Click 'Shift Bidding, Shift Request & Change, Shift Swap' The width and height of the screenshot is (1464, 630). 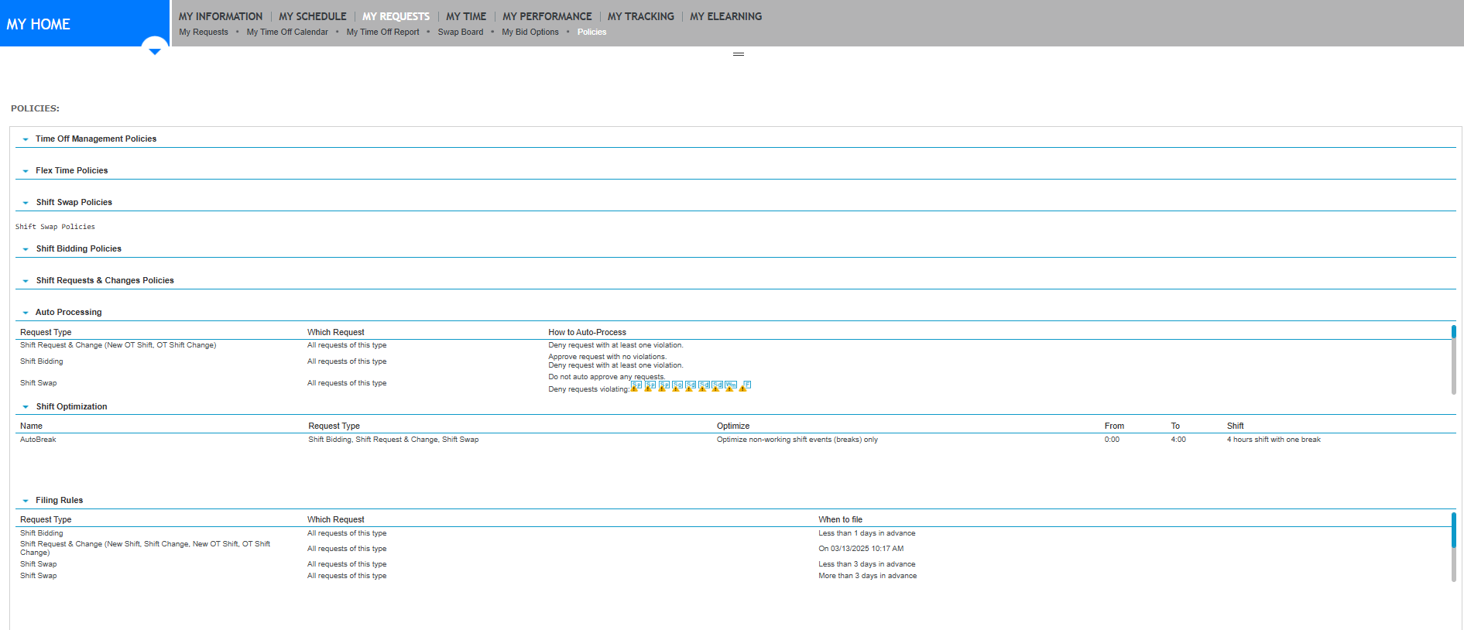tap(393, 440)
